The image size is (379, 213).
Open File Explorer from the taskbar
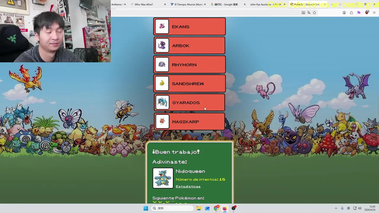pyautogui.click(x=199, y=208)
